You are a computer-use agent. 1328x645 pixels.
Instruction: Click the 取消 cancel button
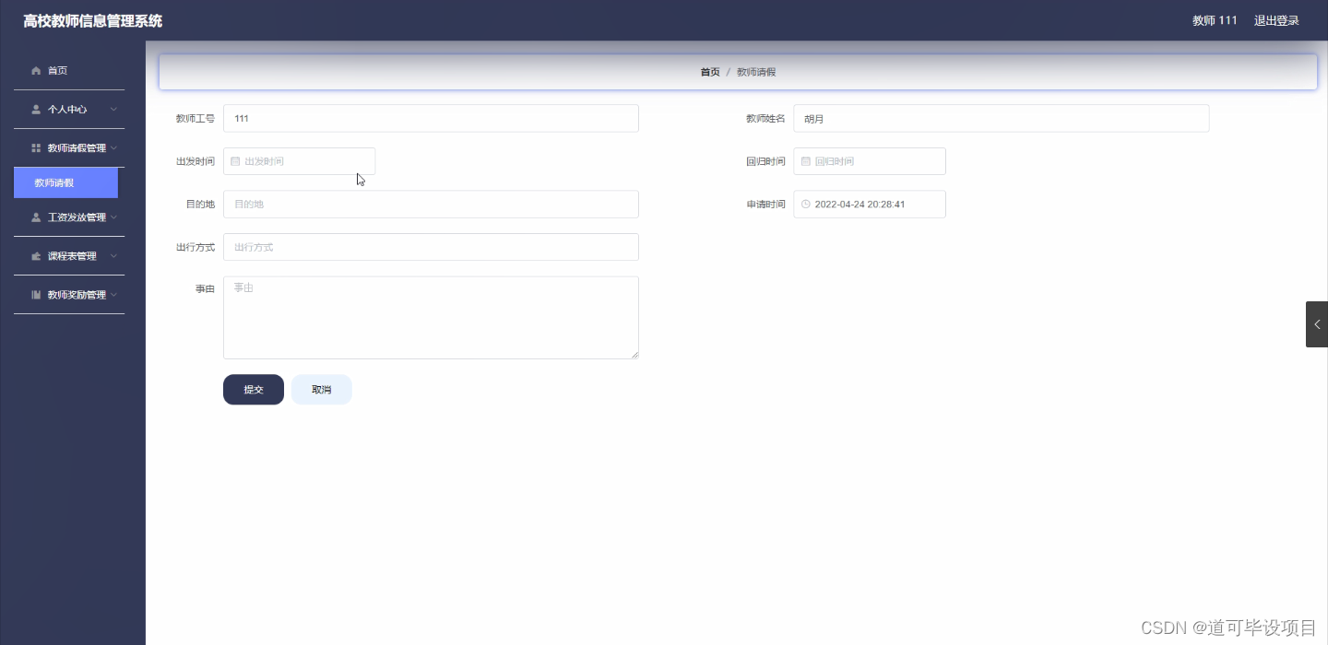321,390
